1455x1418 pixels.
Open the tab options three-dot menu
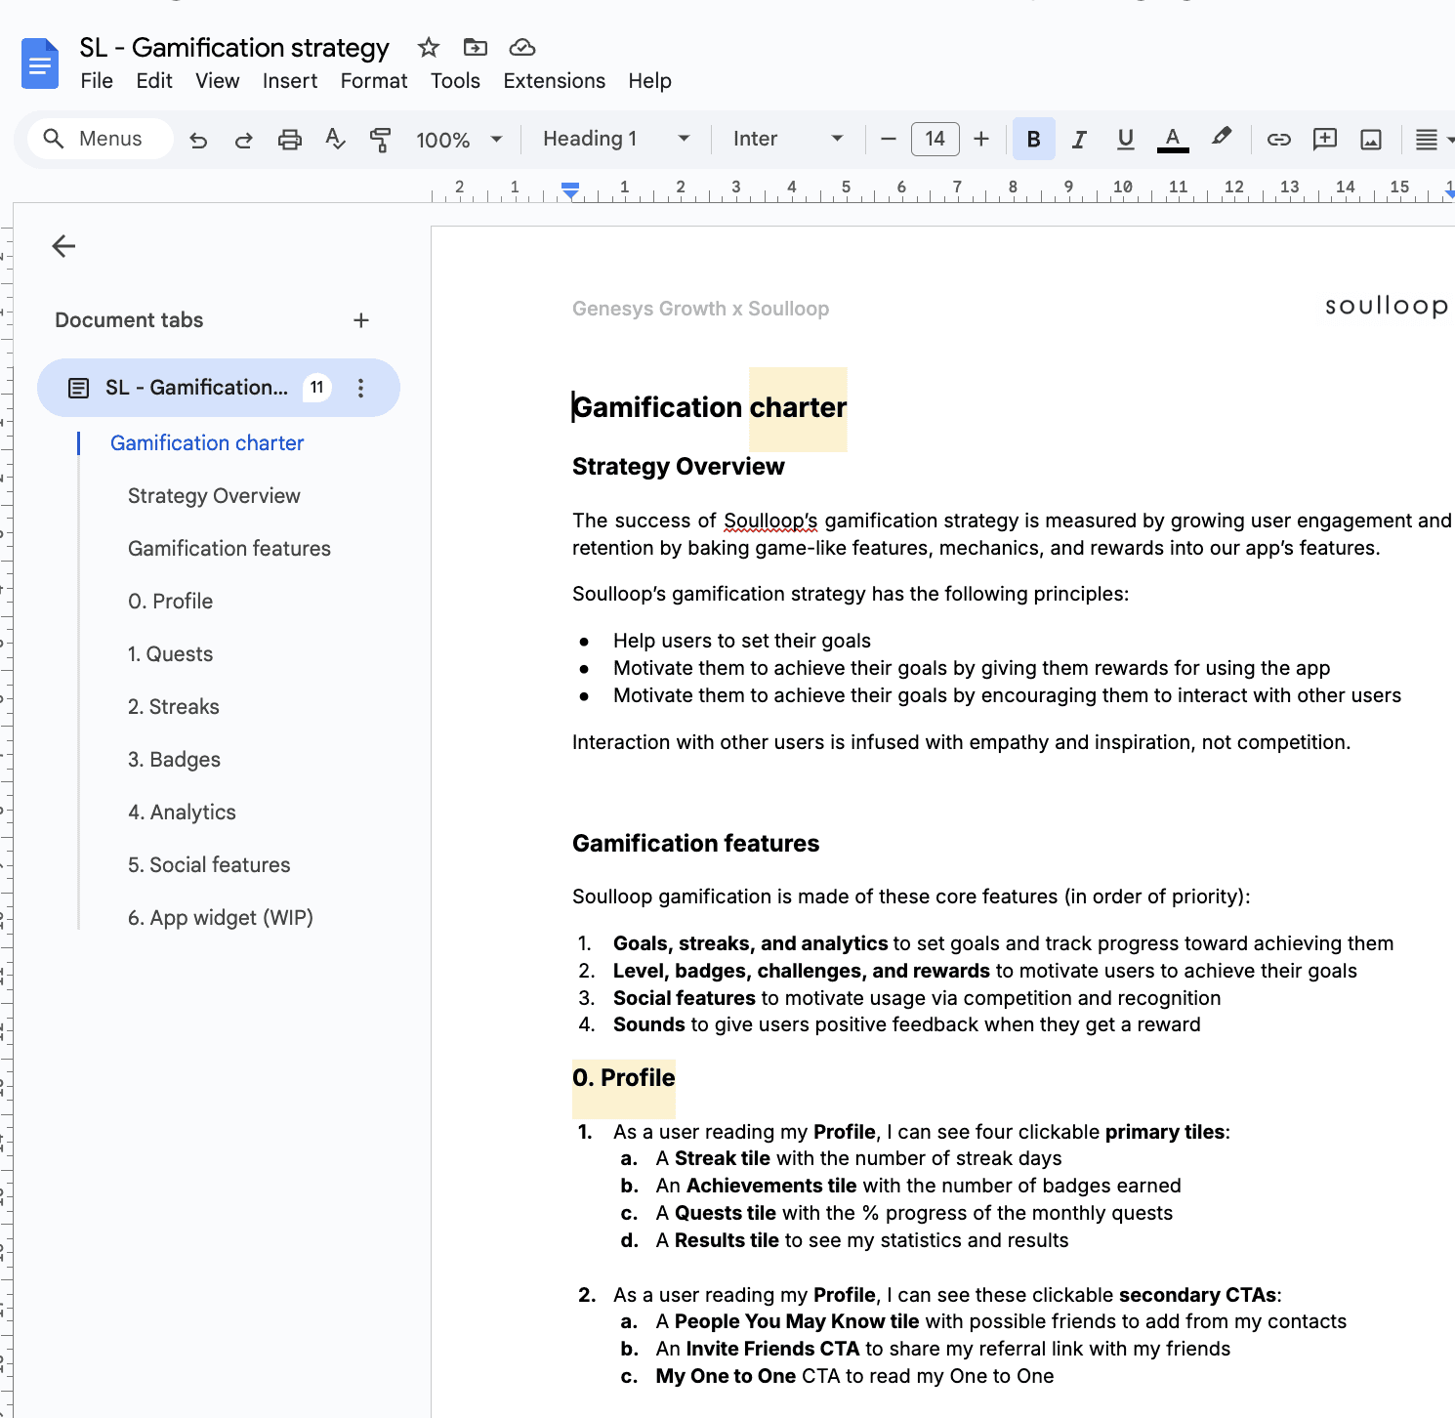[360, 388]
